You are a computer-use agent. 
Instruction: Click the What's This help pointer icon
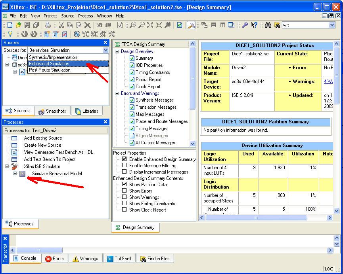(254, 25)
